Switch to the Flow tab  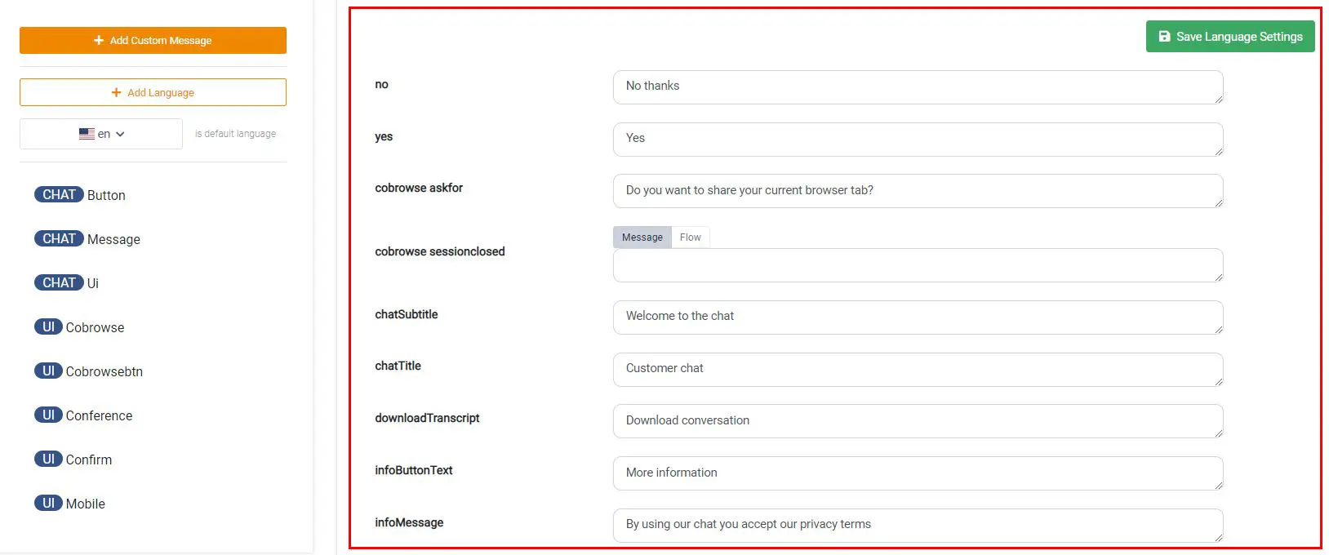point(691,237)
